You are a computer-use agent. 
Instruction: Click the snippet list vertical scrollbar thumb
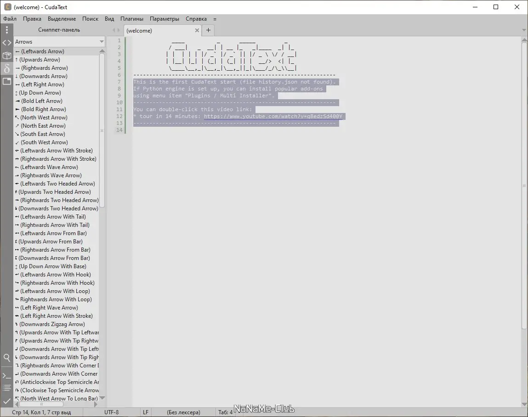(x=102, y=130)
